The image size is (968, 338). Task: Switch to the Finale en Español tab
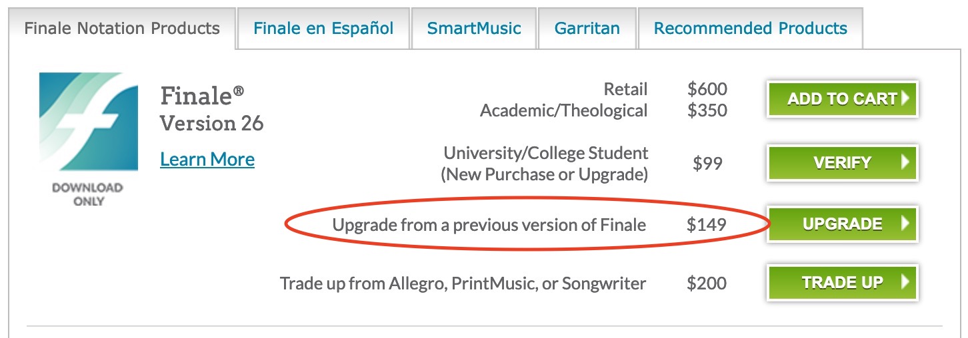tap(323, 29)
